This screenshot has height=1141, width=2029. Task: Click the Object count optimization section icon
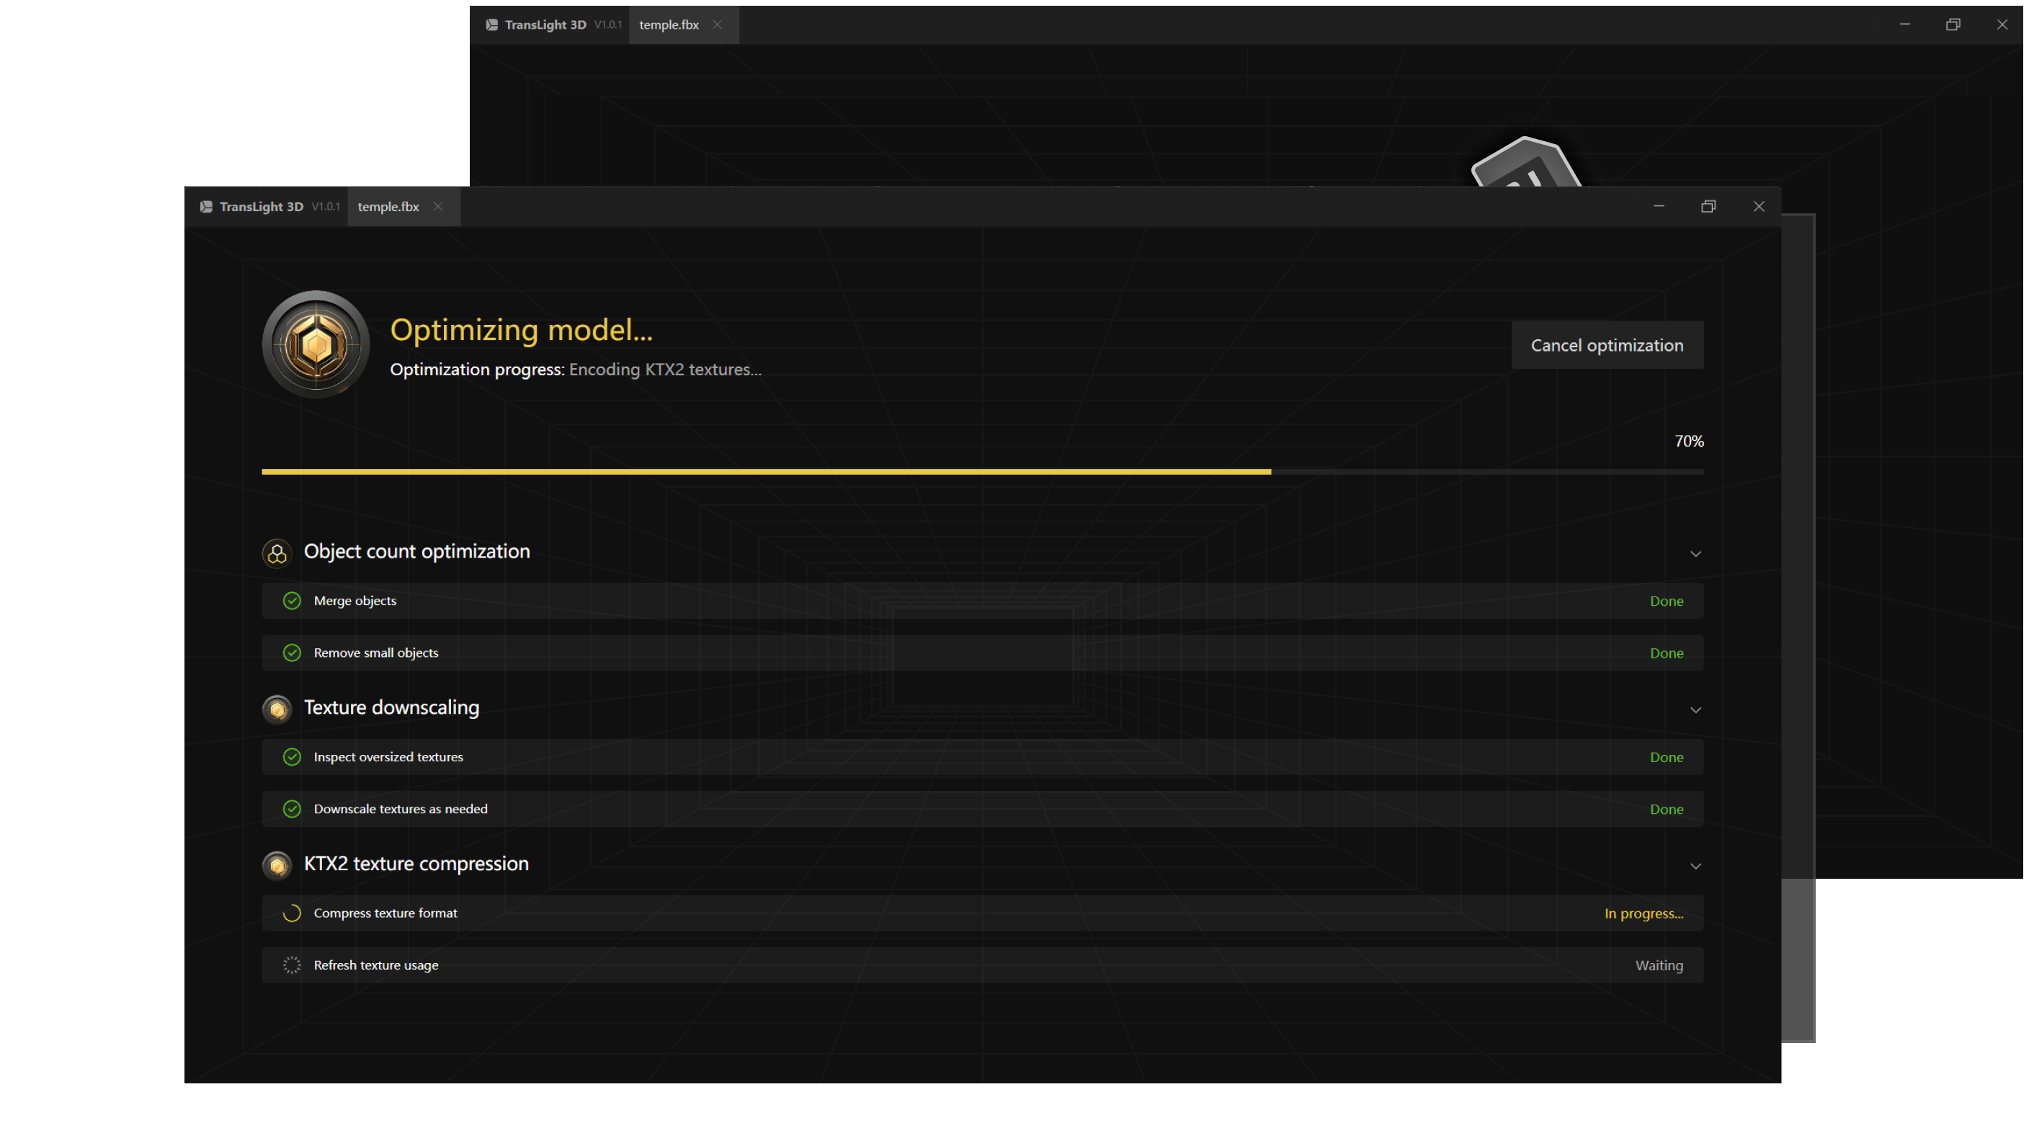[x=277, y=552]
